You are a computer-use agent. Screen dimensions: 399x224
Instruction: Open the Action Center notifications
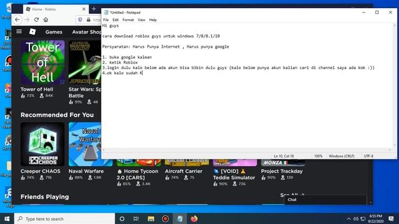click(392, 218)
